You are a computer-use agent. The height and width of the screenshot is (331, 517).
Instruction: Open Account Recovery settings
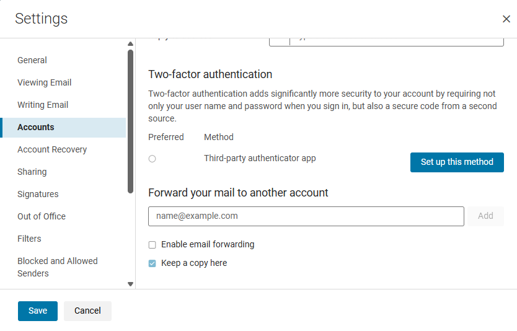52,149
